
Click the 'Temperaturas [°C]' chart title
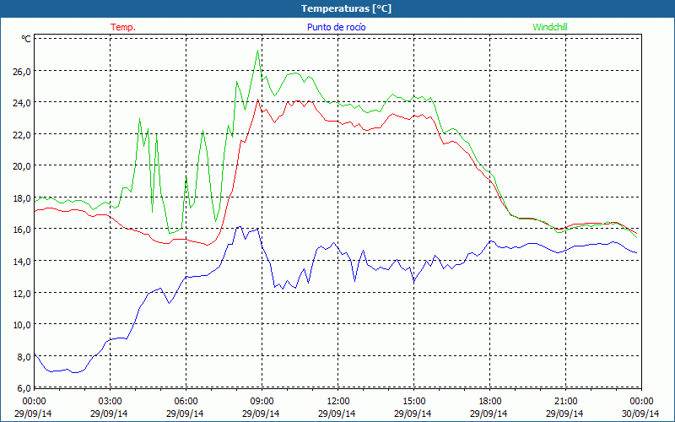346,8
